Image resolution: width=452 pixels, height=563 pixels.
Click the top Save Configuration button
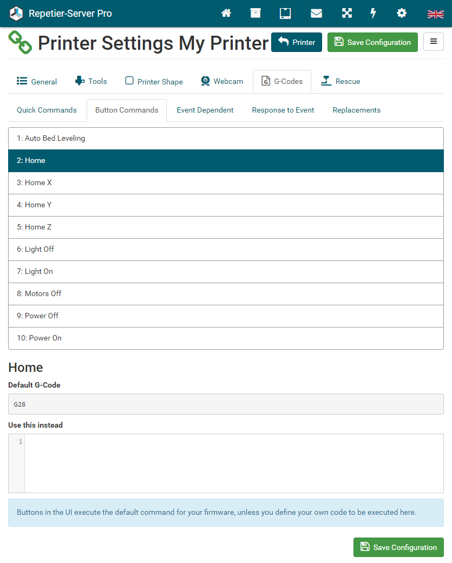[372, 42]
